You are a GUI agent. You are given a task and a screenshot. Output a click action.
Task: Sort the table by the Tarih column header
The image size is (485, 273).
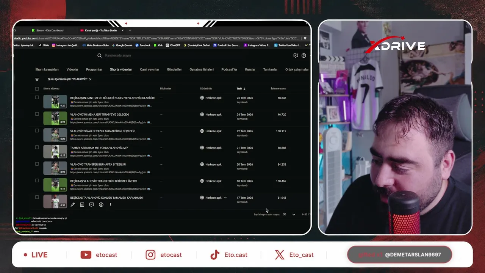[239, 89]
